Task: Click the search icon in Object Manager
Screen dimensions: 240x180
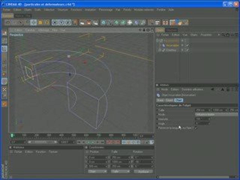Action: pos(223,35)
